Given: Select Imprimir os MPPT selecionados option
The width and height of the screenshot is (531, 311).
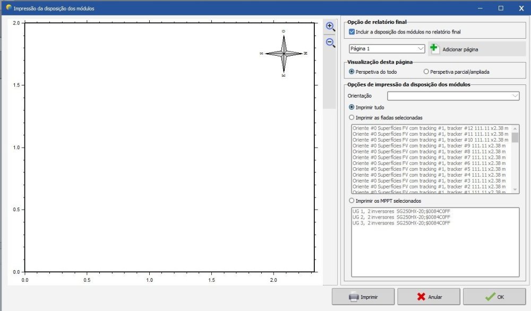Looking at the screenshot, I should pos(351,201).
